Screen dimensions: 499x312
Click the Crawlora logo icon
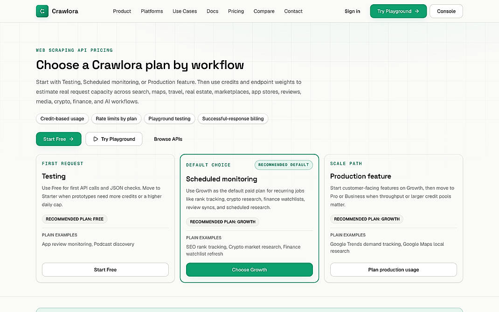[42, 11]
